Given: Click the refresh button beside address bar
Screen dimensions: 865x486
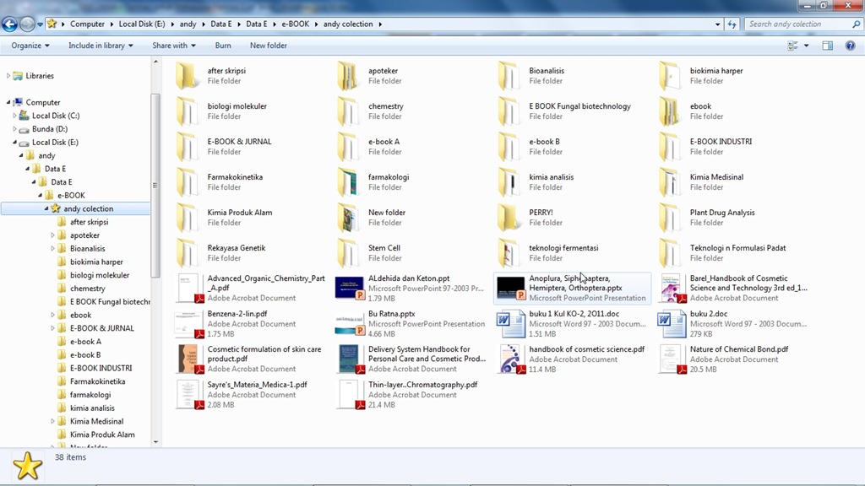Looking at the screenshot, I should point(732,24).
